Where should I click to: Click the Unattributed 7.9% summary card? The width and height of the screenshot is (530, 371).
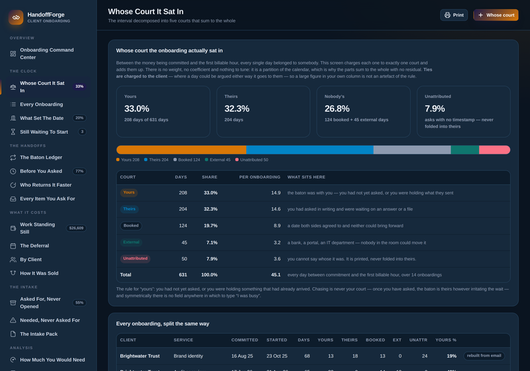tap(463, 111)
